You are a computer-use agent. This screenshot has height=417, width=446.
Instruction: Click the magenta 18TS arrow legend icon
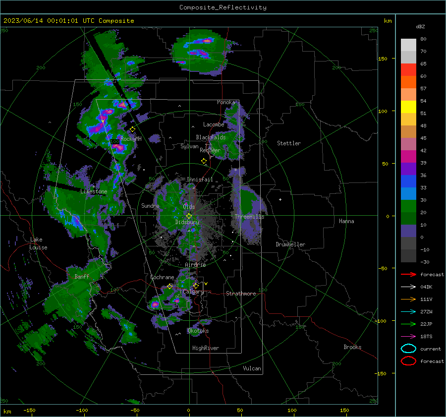(408, 337)
